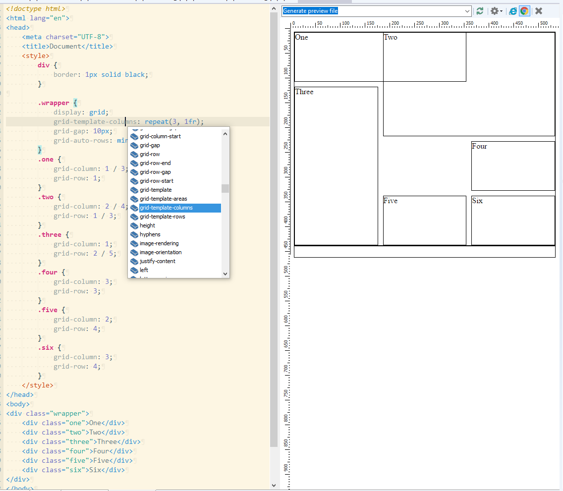Image resolution: width=563 pixels, height=491 pixels.
Task: Click the meta charset UTF-8 line
Action: [65, 37]
